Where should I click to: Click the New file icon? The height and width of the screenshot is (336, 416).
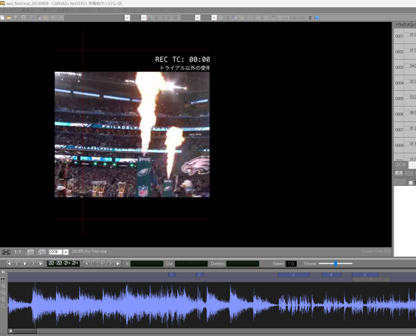[x=2, y=18]
